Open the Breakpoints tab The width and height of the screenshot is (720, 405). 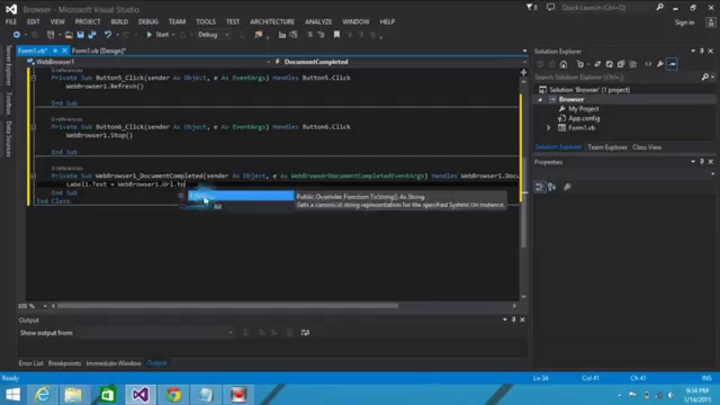[x=64, y=363]
